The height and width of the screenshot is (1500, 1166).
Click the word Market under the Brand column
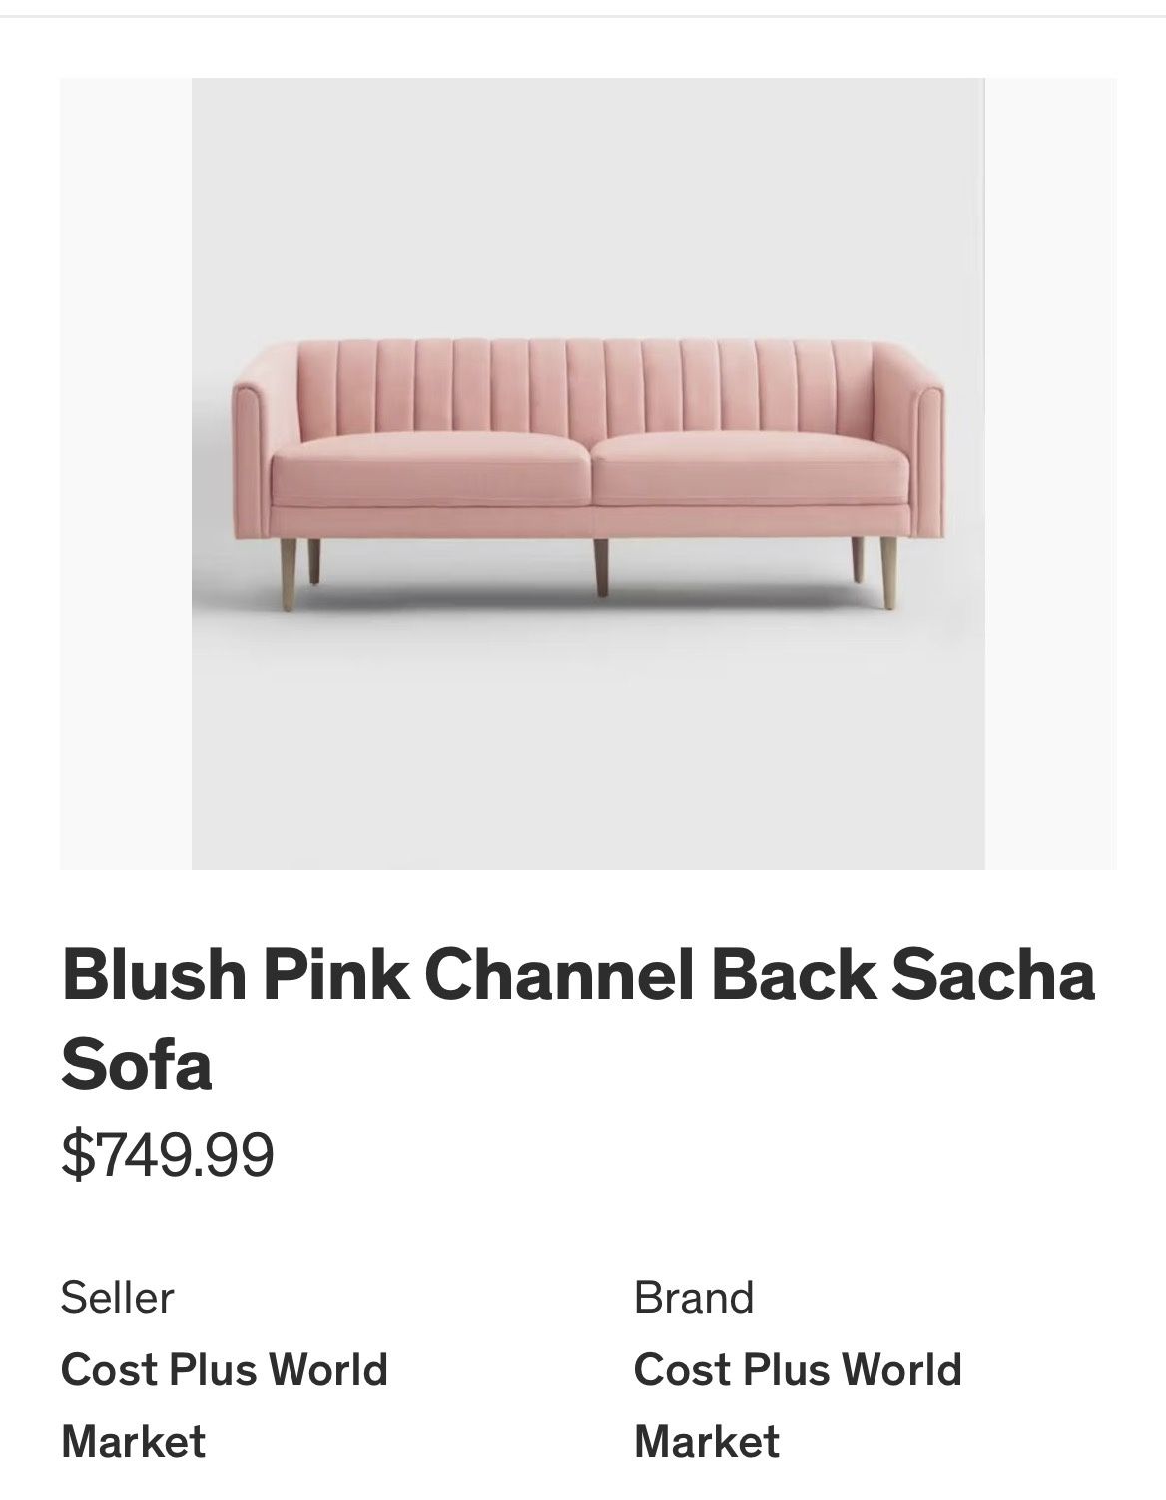706,1441
